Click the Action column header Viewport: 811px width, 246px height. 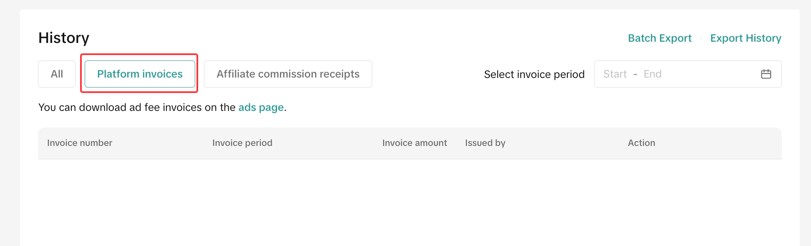(x=641, y=143)
